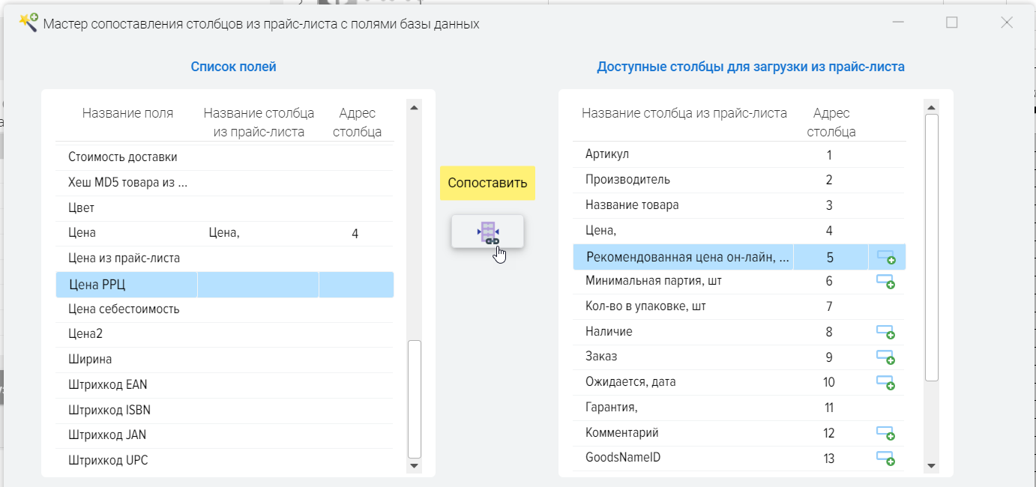Select the Цена себестоимость field

coord(124,309)
